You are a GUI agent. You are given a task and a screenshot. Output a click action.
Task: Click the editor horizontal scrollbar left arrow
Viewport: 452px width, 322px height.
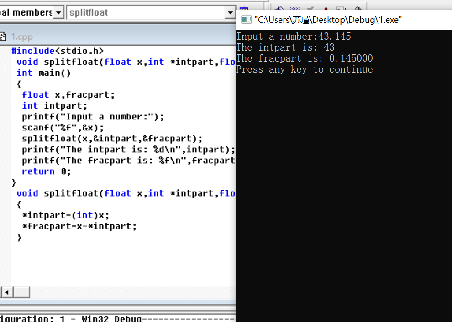[7, 292]
